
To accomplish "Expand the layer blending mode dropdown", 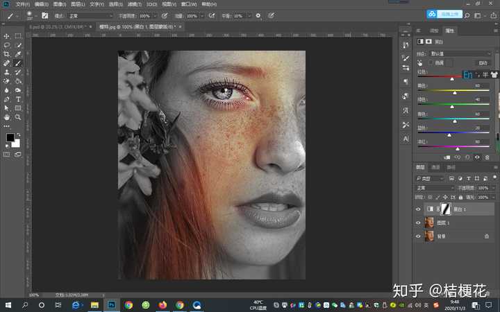I will click(x=433, y=188).
